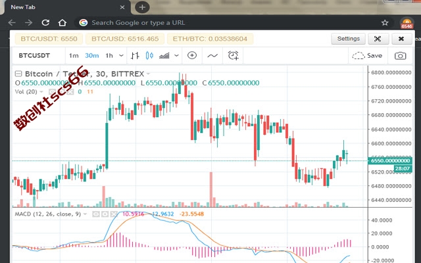Click the MACD value -23.5548
Screen dimensions: 421x263
pyautogui.click(x=191, y=214)
